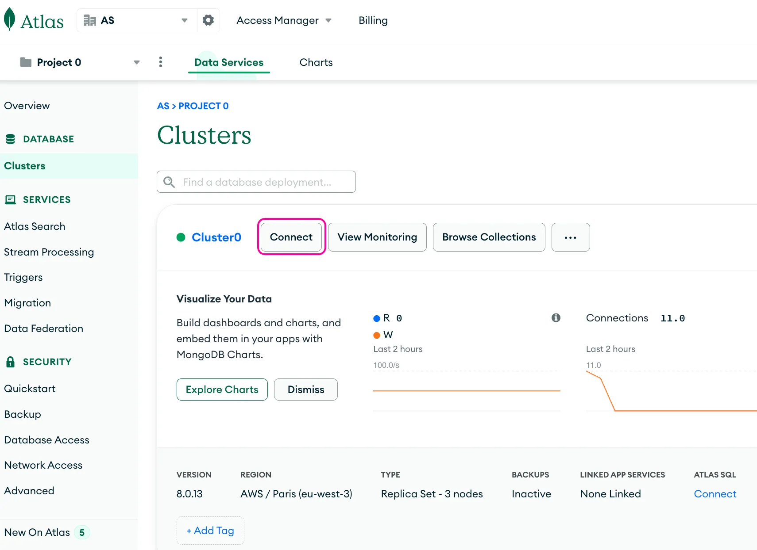
Task: Click the orange W writes legend dot
Action: click(377, 335)
